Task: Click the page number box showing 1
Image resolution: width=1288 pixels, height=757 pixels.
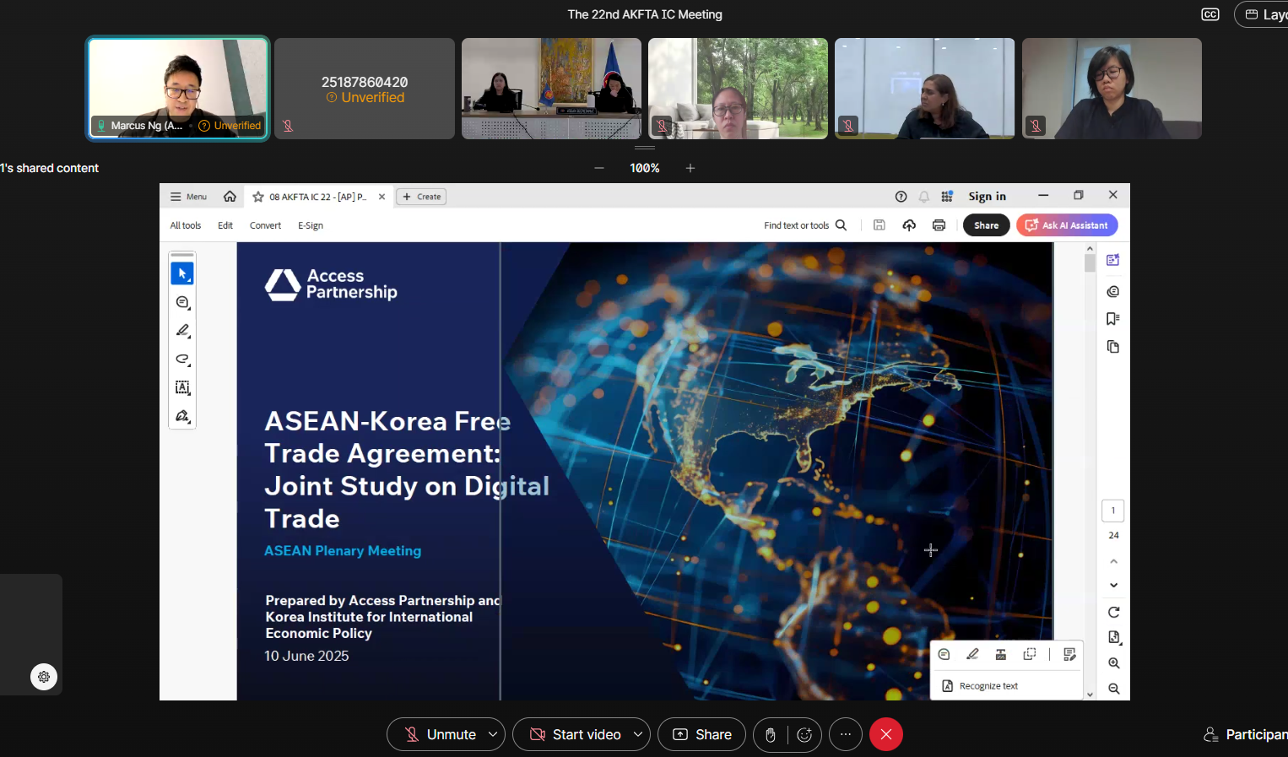Action: [1113, 511]
